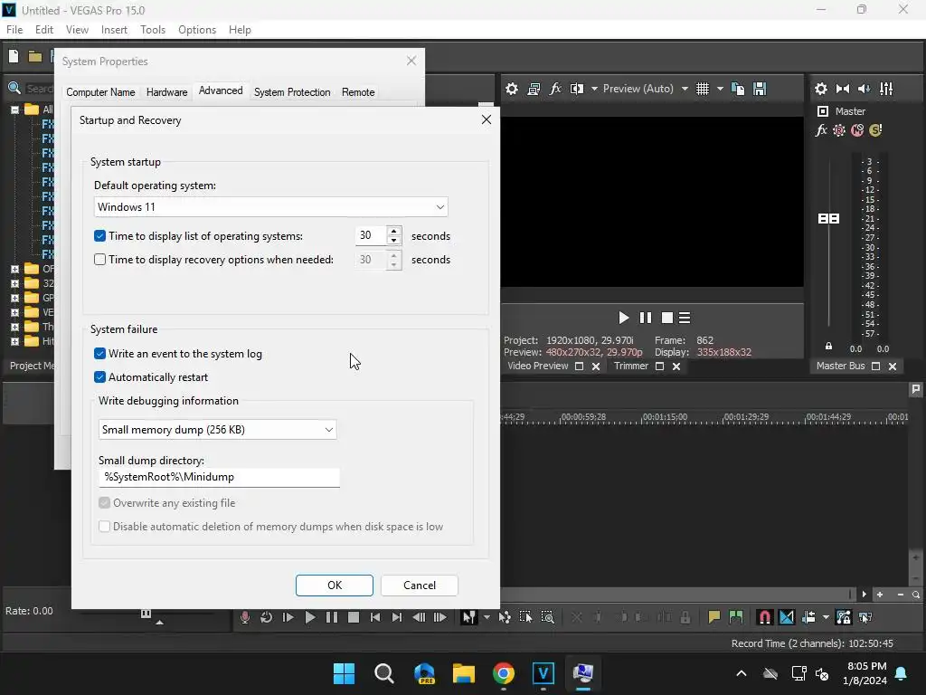Go to end in timeline transport
The height and width of the screenshot is (695, 926).
click(x=397, y=617)
